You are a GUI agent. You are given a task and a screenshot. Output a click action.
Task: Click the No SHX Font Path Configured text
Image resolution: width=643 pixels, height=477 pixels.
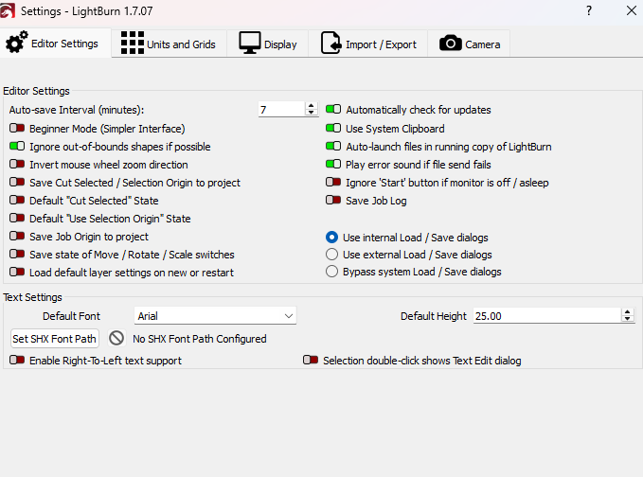click(x=199, y=339)
